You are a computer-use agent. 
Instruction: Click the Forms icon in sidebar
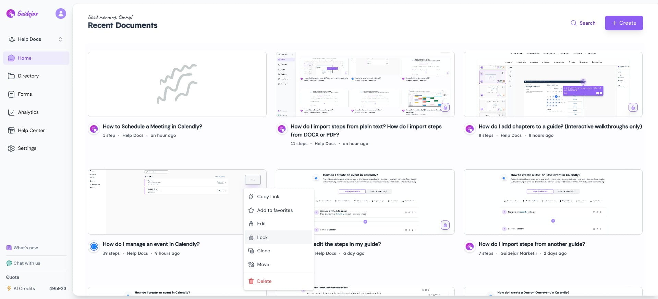coord(11,94)
